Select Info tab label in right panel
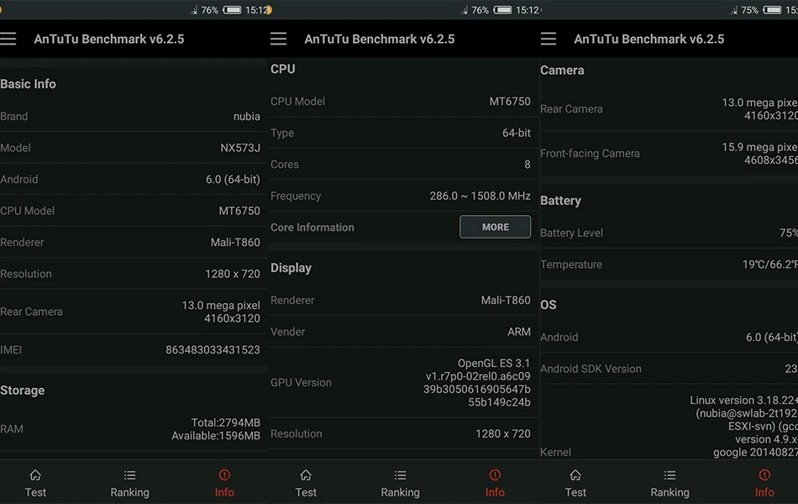This screenshot has height=504, width=798. tap(764, 492)
